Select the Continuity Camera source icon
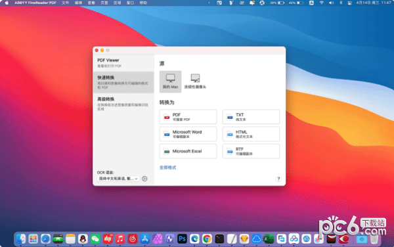 click(195, 81)
